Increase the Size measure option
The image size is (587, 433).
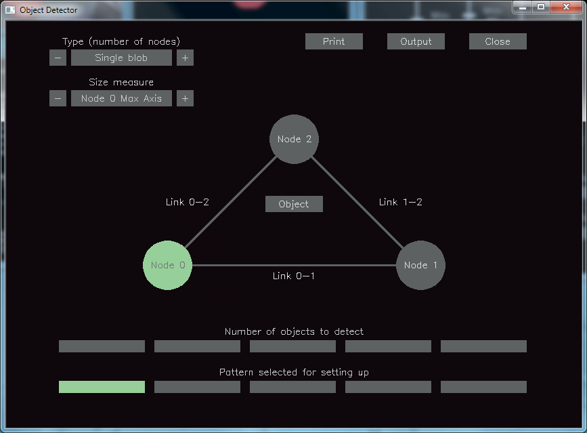point(185,98)
